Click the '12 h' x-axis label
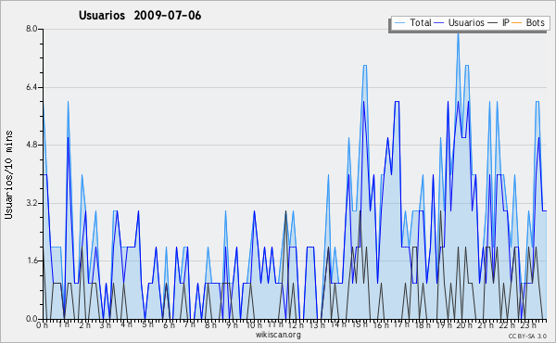Image resolution: width=556 pixels, height=343 pixels. pyautogui.click(x=296, y=325)
